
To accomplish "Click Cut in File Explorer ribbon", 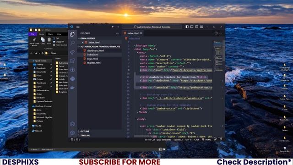I will (56, 38).
